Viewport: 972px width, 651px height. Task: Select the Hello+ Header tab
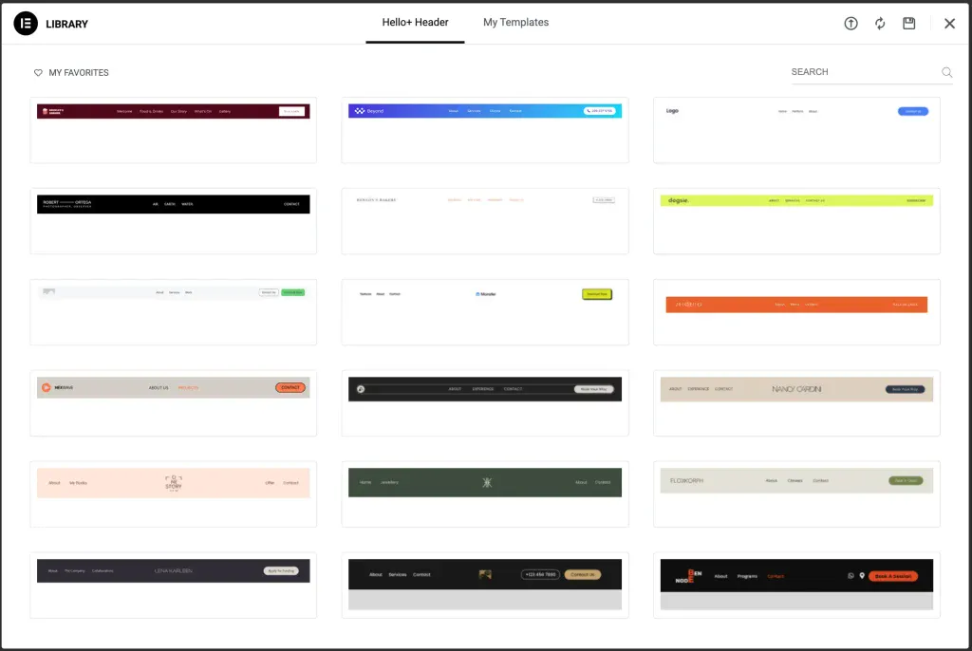pyautogui.click(x=415, y=23)
